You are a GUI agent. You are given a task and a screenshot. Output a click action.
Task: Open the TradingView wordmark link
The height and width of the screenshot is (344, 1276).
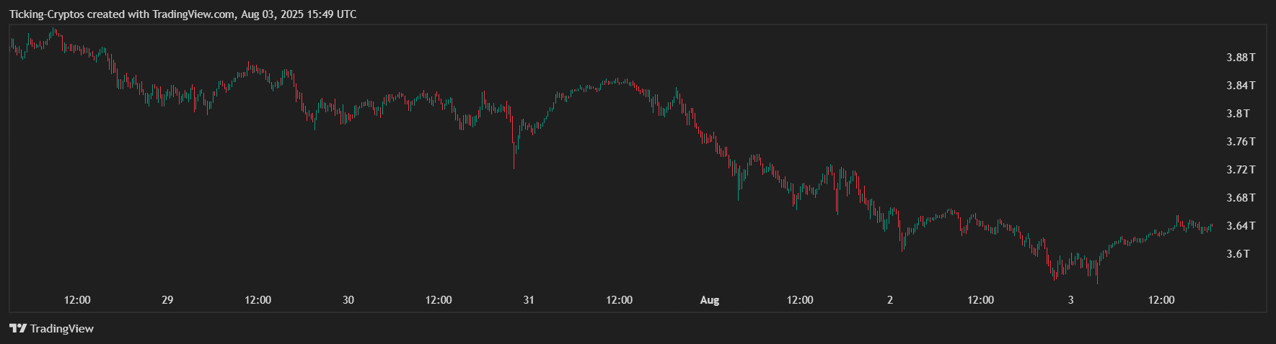point(62,329)
